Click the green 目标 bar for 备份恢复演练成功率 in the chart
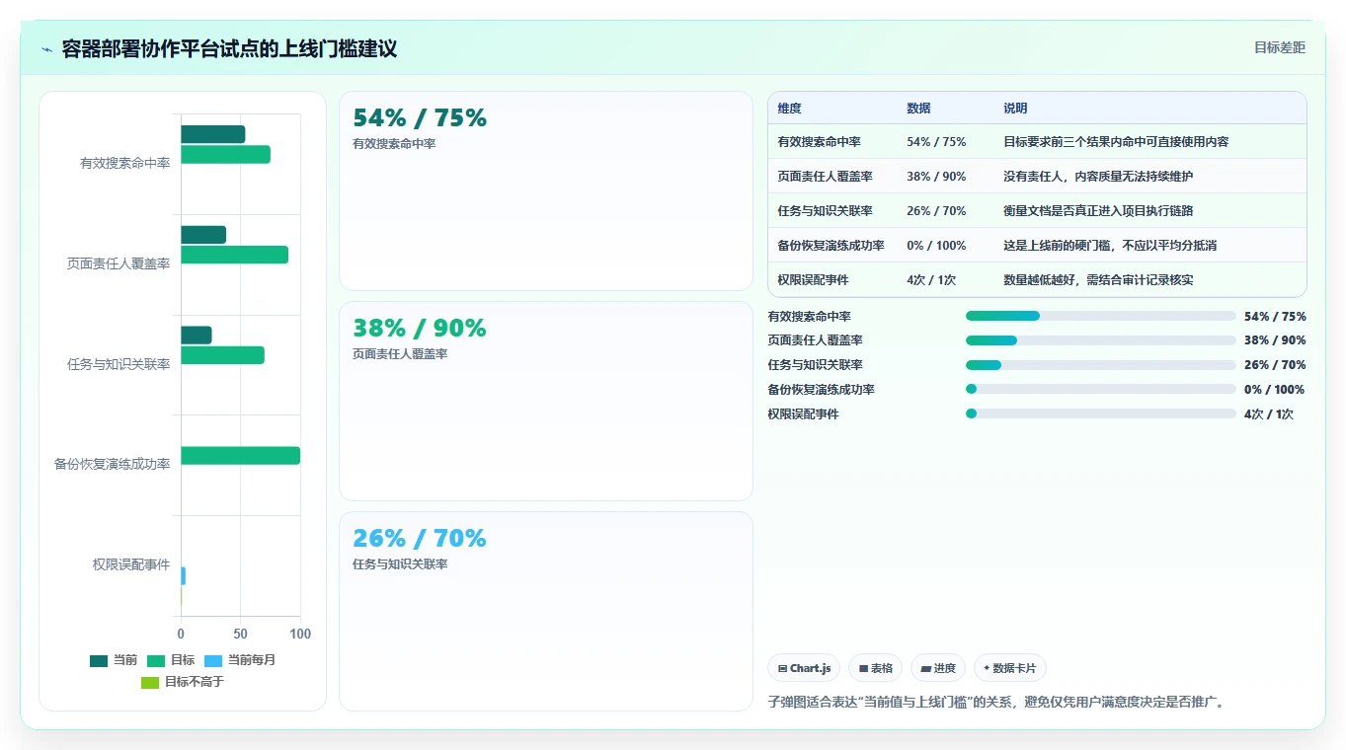This screenshot has height=750, width=1346. click(x=240, y=455)
